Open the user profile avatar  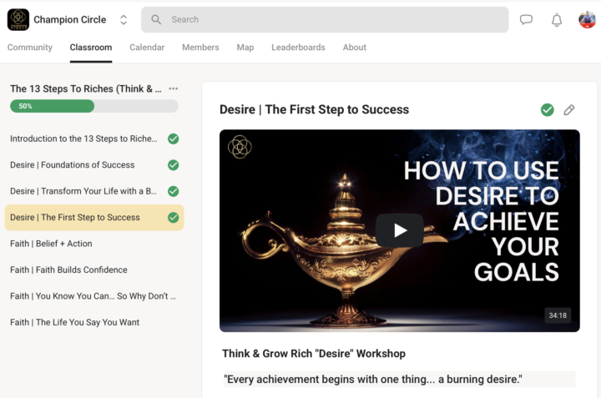(587, 19)
